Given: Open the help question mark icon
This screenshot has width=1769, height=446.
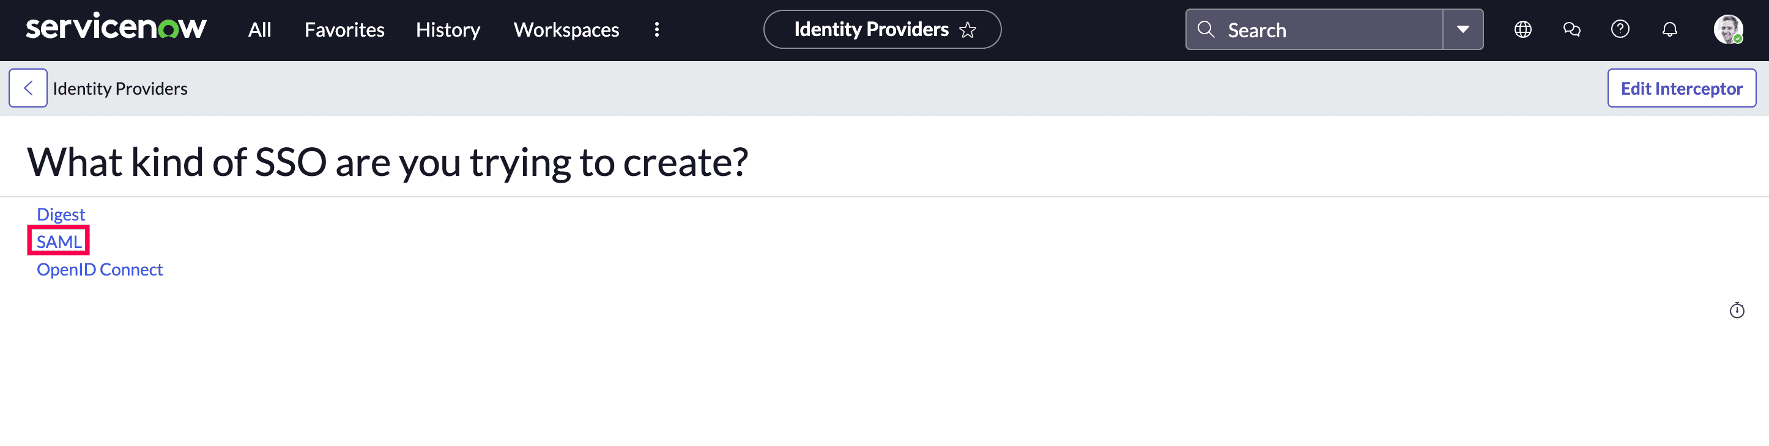Looking at the screenshot, I should [1620, 29].
